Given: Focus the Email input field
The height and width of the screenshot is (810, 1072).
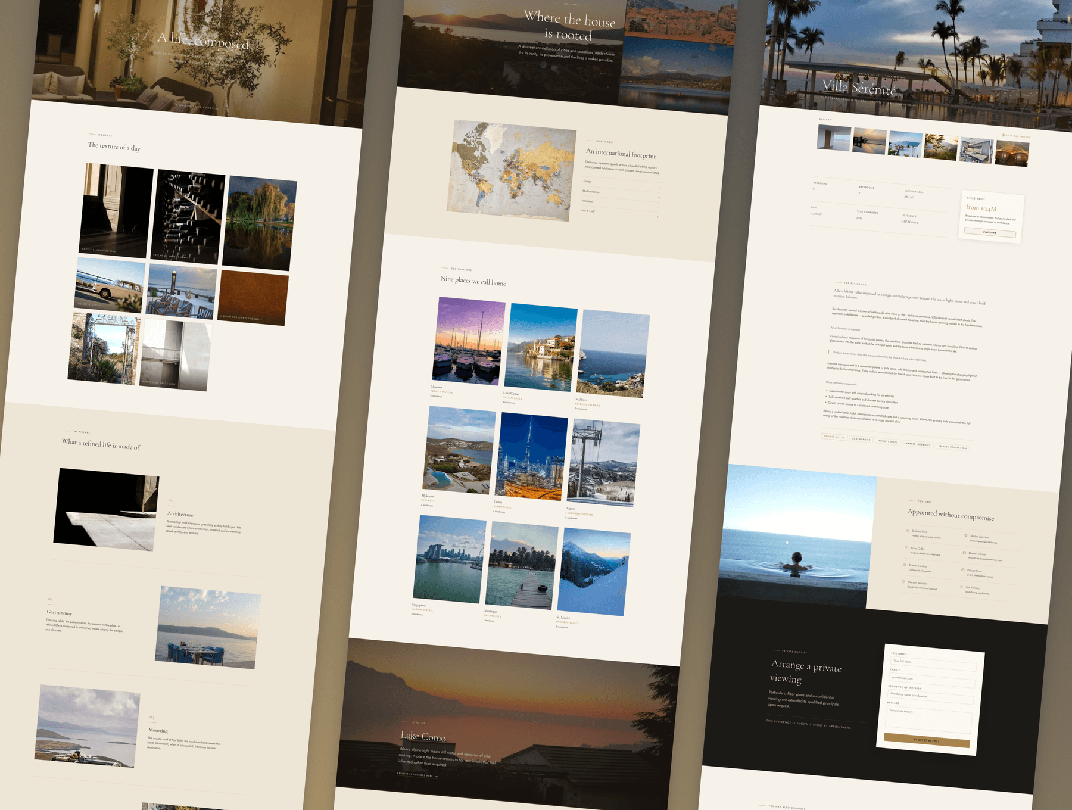Looking at the screenshot, I should click(x=932, y=679).
